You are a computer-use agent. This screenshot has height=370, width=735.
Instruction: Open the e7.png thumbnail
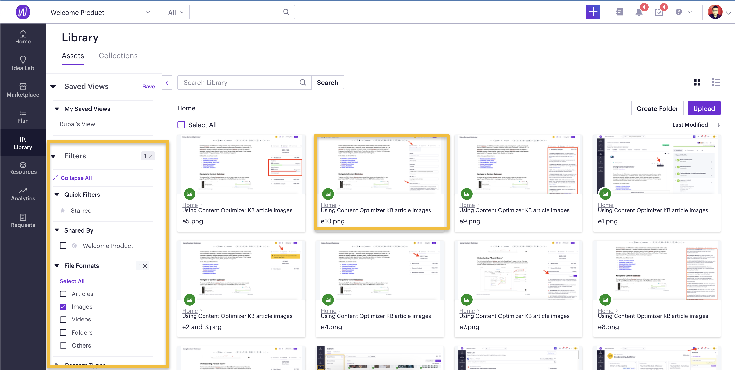(518, 270)
